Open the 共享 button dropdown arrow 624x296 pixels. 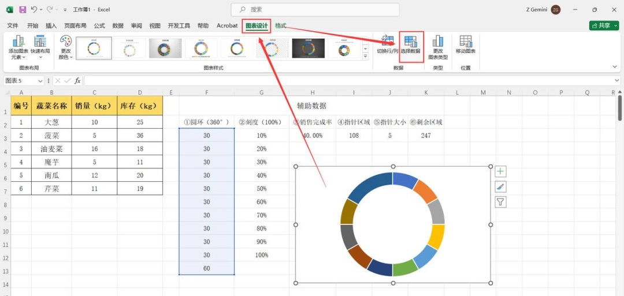pyautogui.click(x=616, y=25)
